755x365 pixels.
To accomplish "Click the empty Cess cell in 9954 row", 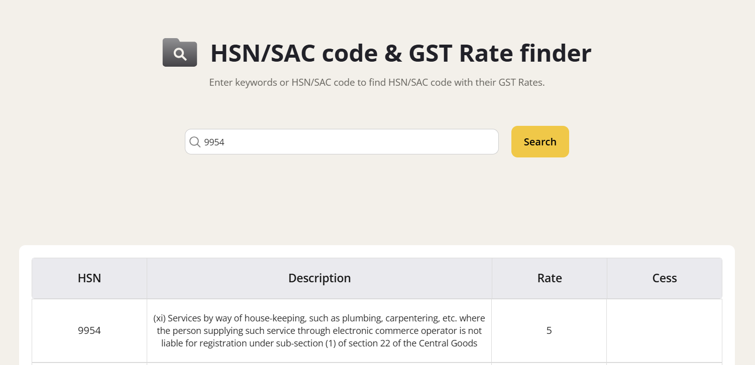I will point(664,330).
